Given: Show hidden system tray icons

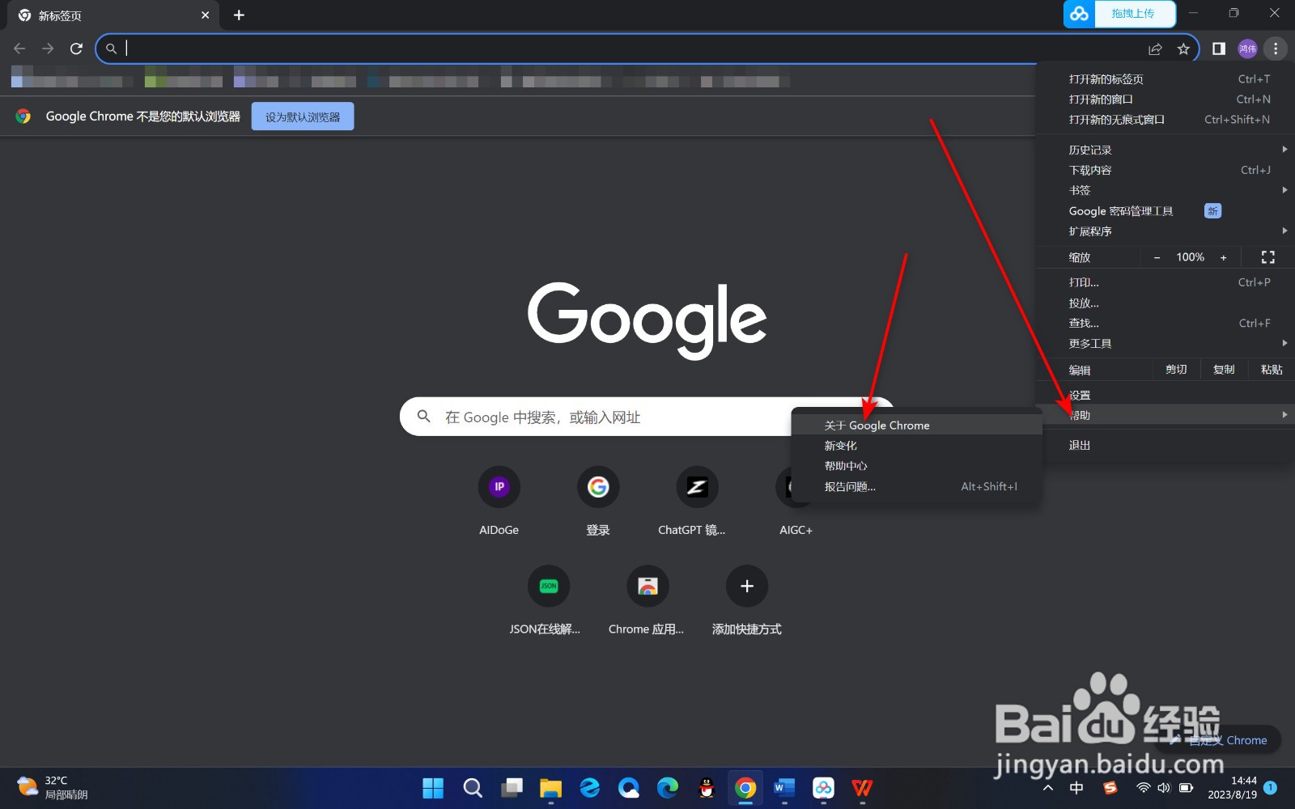Looking at the screenshot, I should point(1048,788).
